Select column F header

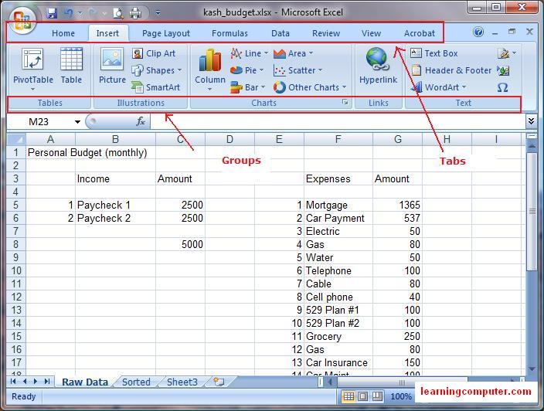pyautogui.click(x=338, y=139)
